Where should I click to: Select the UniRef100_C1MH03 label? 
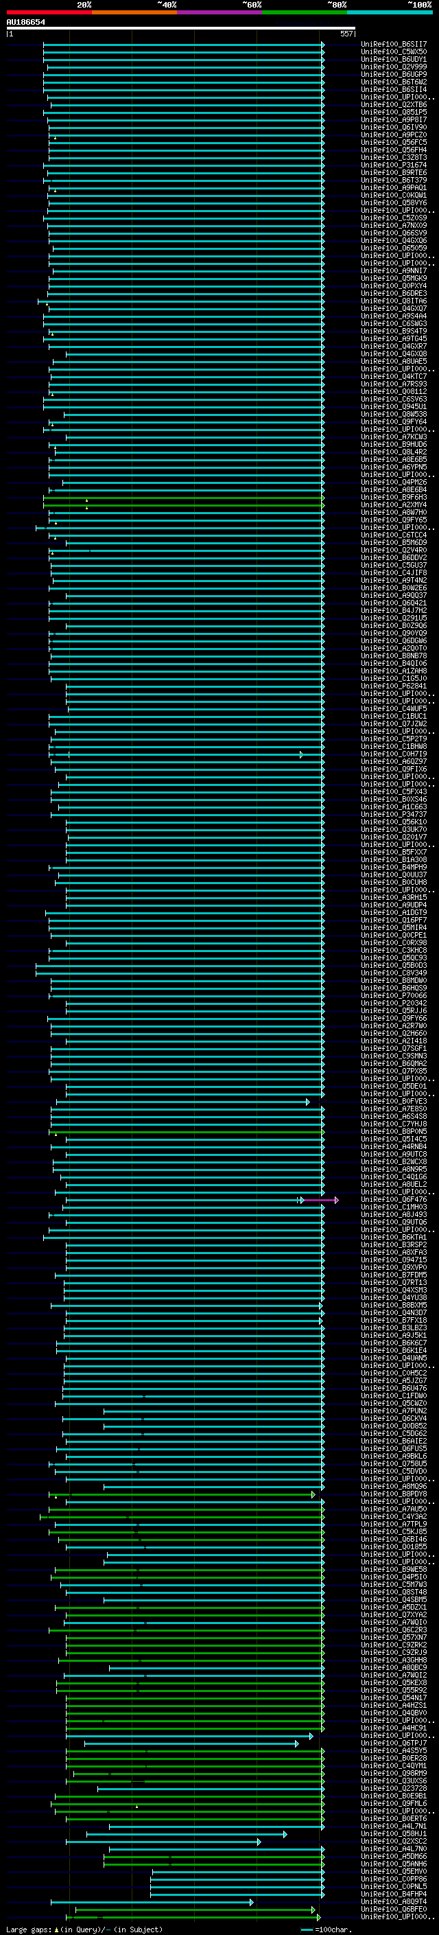point(394,1207)
